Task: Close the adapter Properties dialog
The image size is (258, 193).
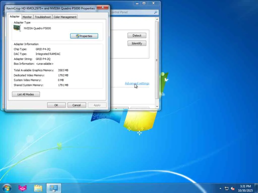Action: 103,7
